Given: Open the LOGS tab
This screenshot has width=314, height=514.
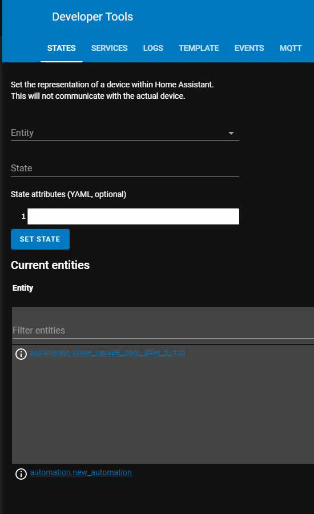Looking at the screenshot, I should coord(153,48).
